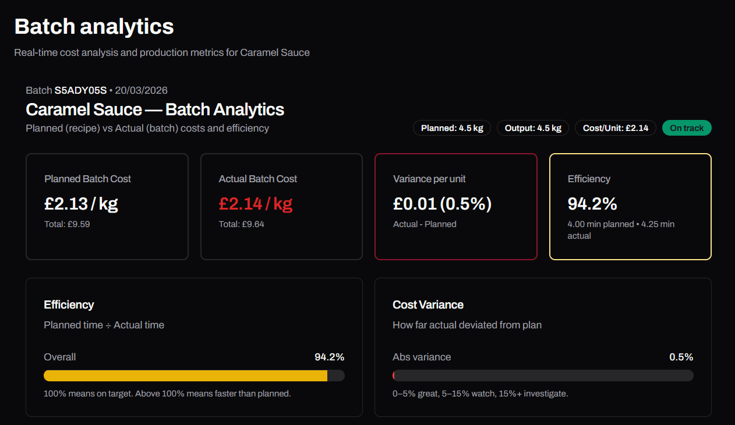The height and width of the screenshot is (425, 735).
Task: Click the Efficiency 94.2% card
Action: [x=630, y=206]
